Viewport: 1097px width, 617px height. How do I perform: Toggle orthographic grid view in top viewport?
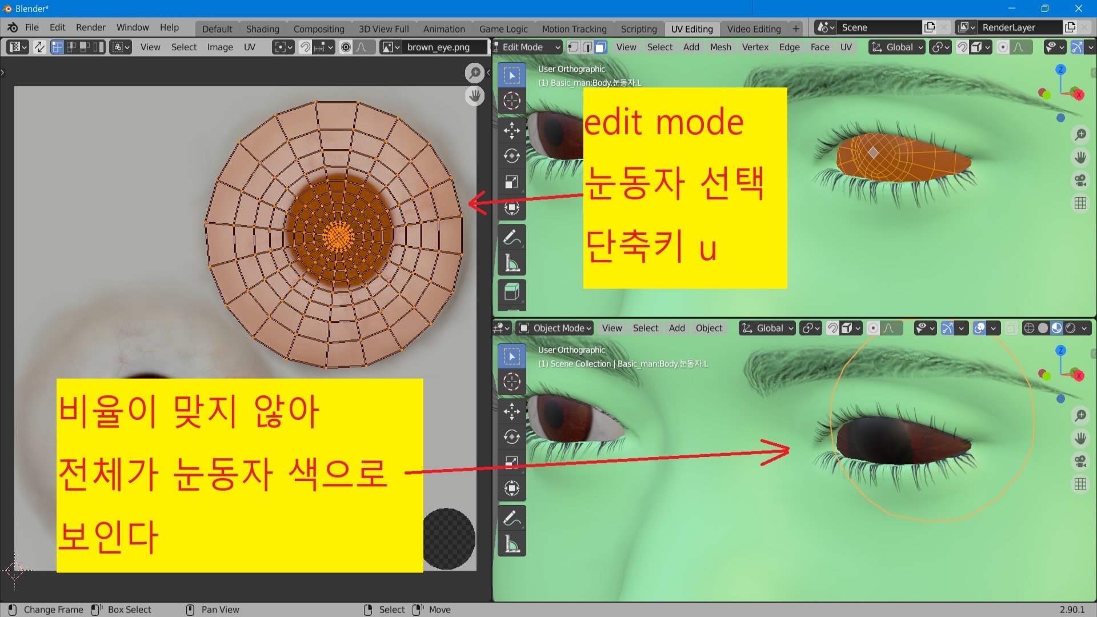[1080, 203]
